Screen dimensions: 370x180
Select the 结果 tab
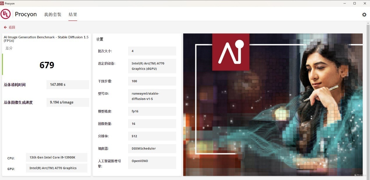point(73,15)
